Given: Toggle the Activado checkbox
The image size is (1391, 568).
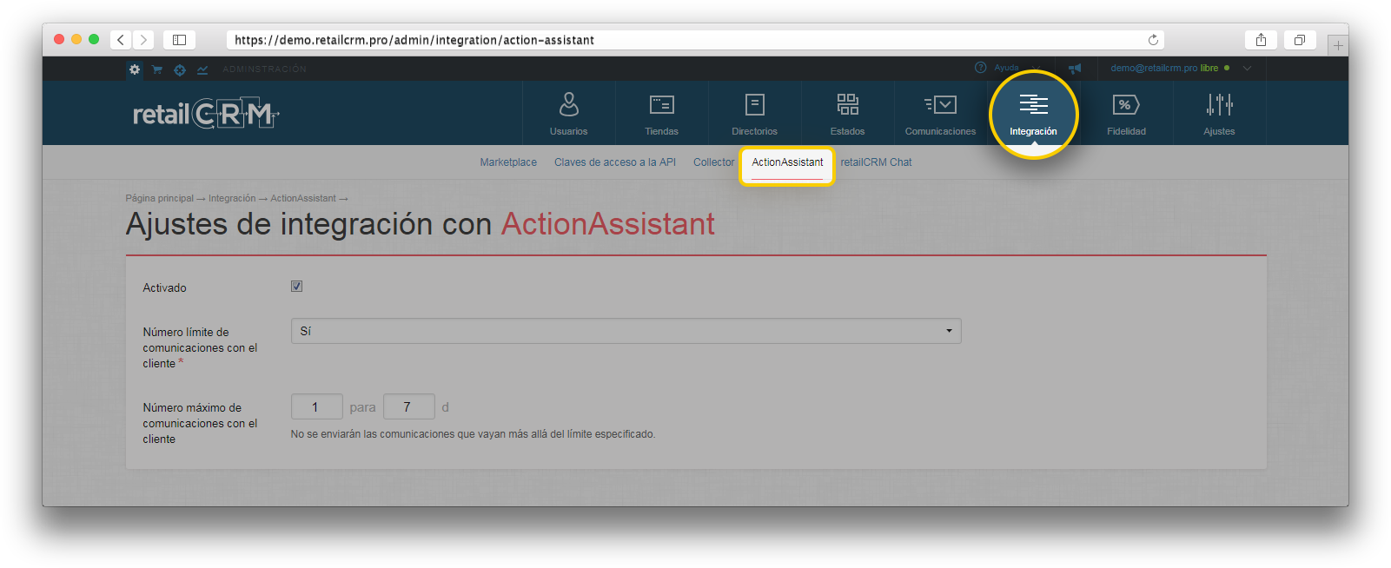Looking at the screenshot, I should (x=297, y=287).
